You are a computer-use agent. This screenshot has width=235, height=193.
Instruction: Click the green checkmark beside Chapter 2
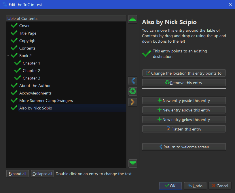click(x=18, y=71)
